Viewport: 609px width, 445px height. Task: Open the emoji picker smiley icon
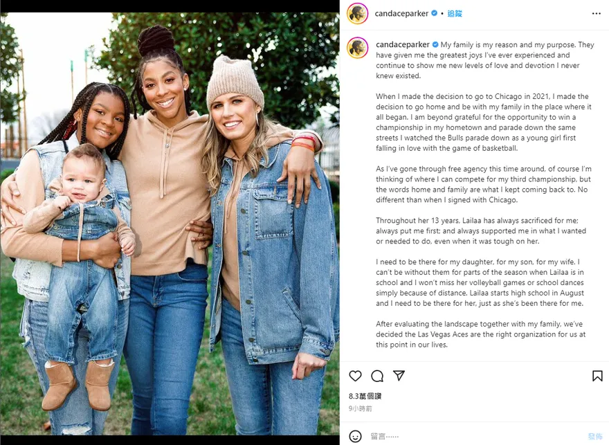355,437
